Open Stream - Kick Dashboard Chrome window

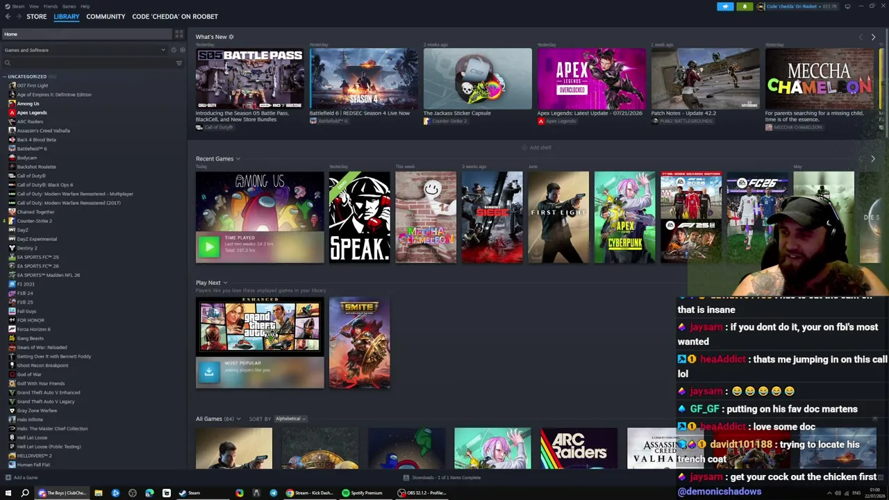(310, 493)
